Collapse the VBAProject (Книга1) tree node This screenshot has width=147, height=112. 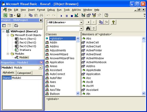[x=3, y=31]
